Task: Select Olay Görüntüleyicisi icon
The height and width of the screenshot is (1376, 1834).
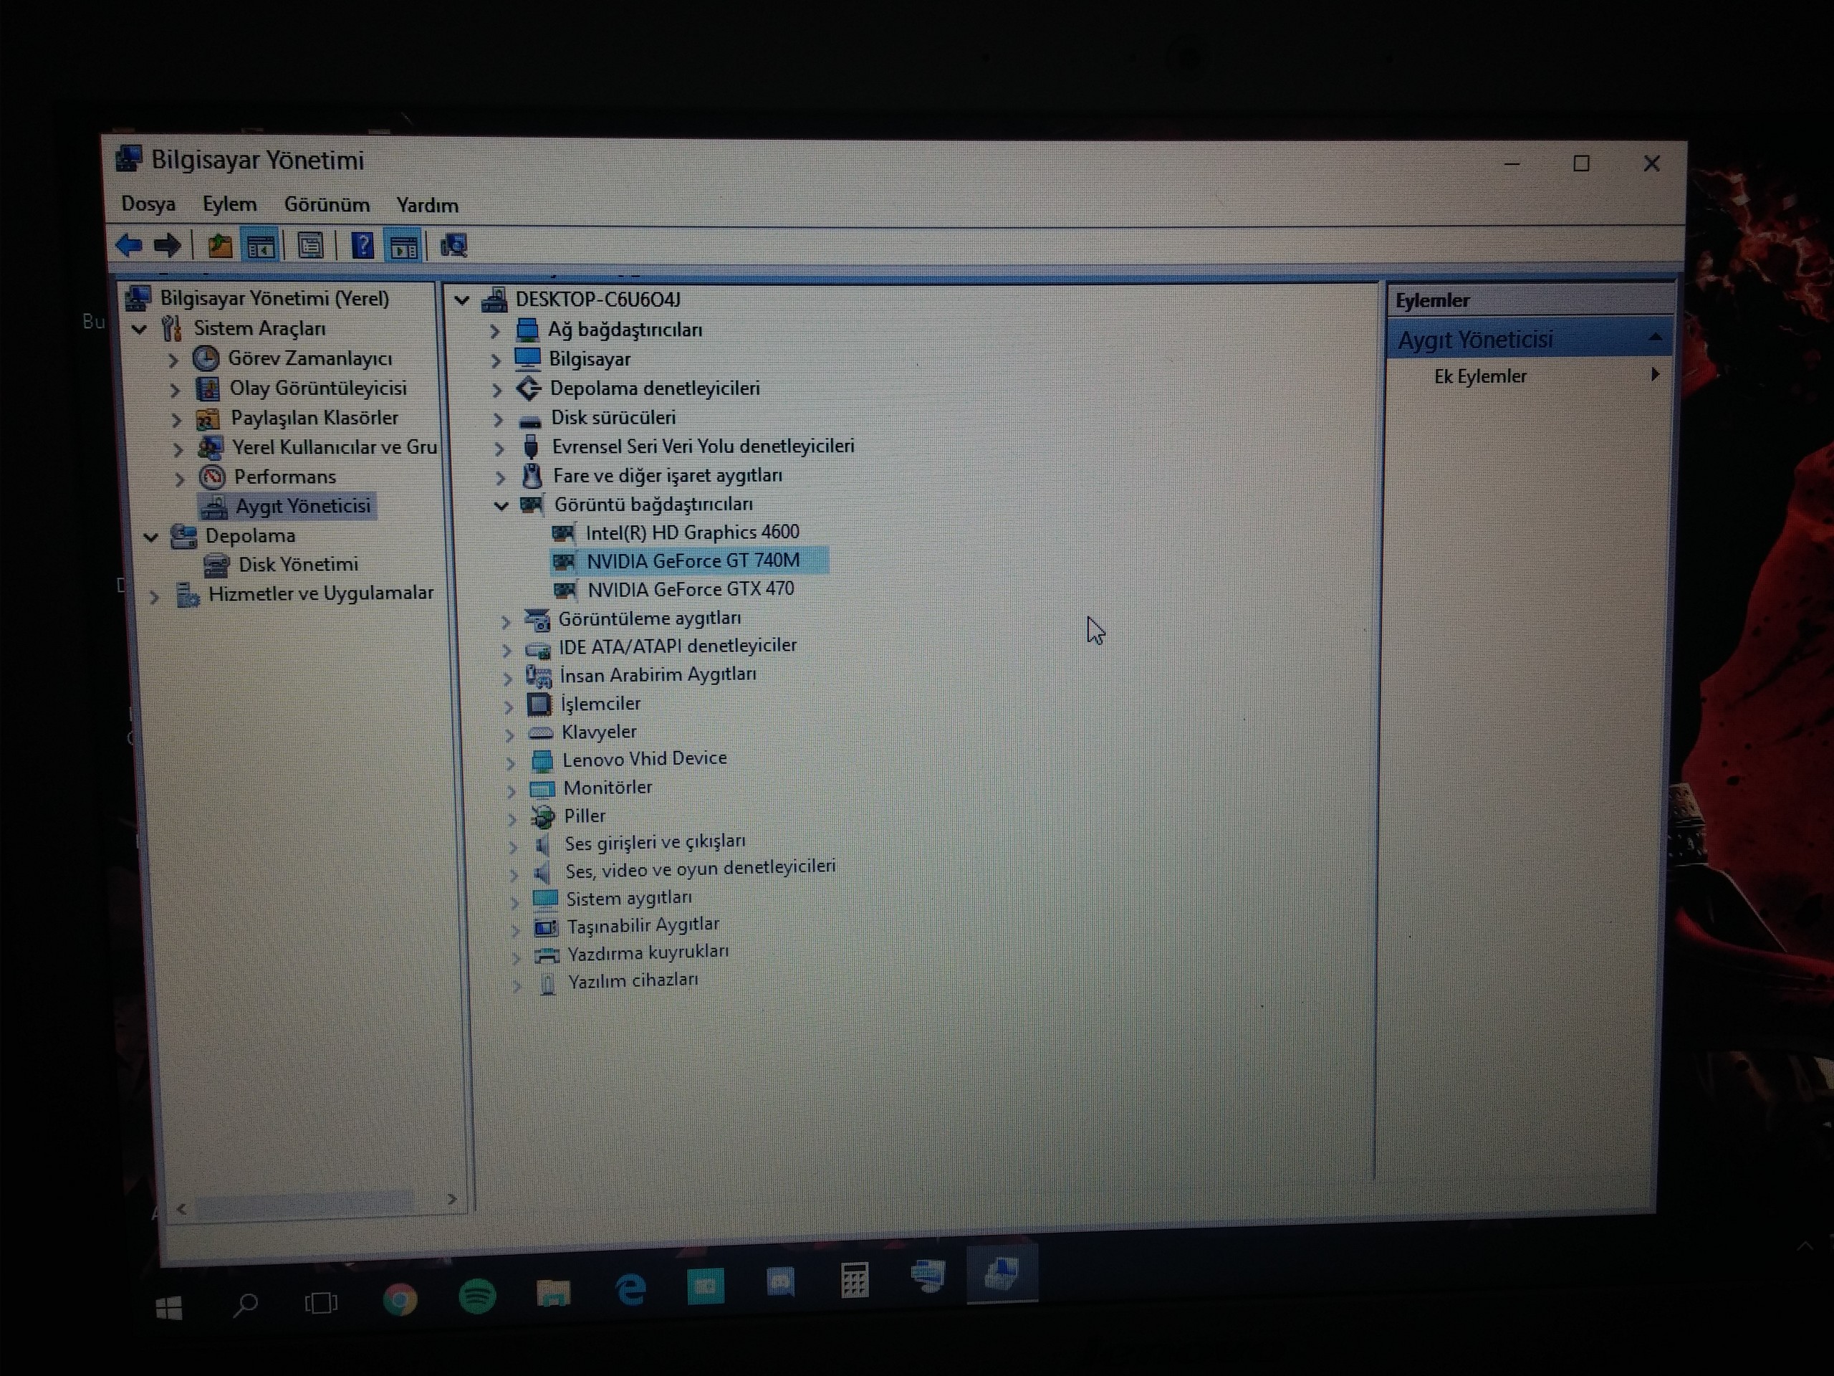Action: point(207,388)
